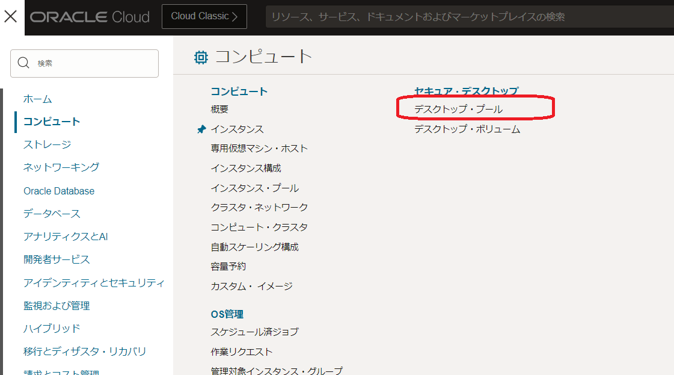Open クラスタ・ネットワーク
674x375 pixels.
[259, 206]
